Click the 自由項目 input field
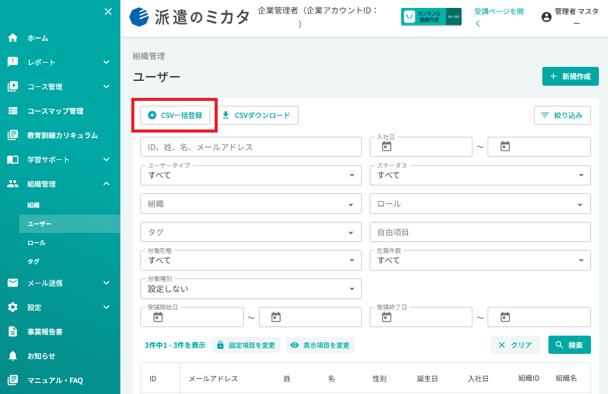The image size is (608, 394). tap(480, 232)
